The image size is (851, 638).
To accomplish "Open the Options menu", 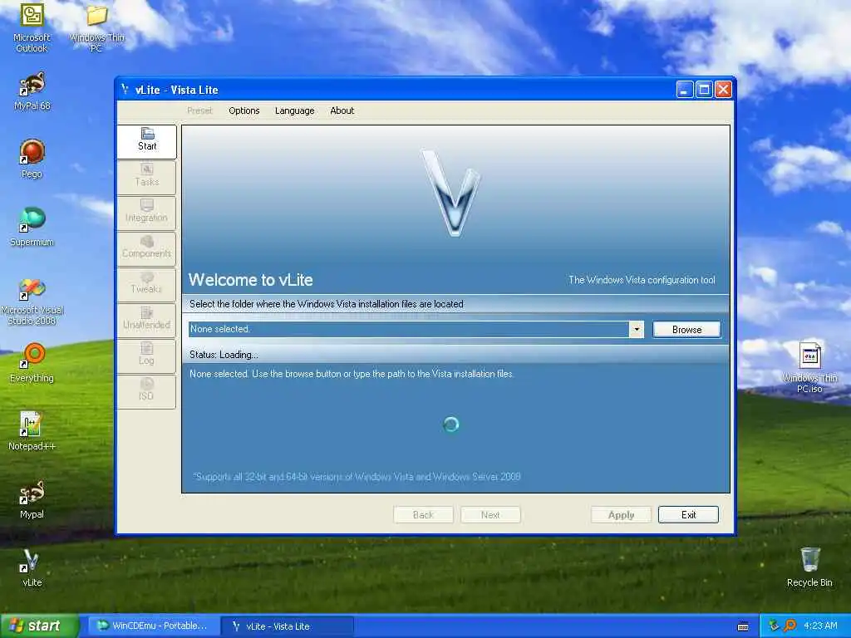I will pos(244,110).
